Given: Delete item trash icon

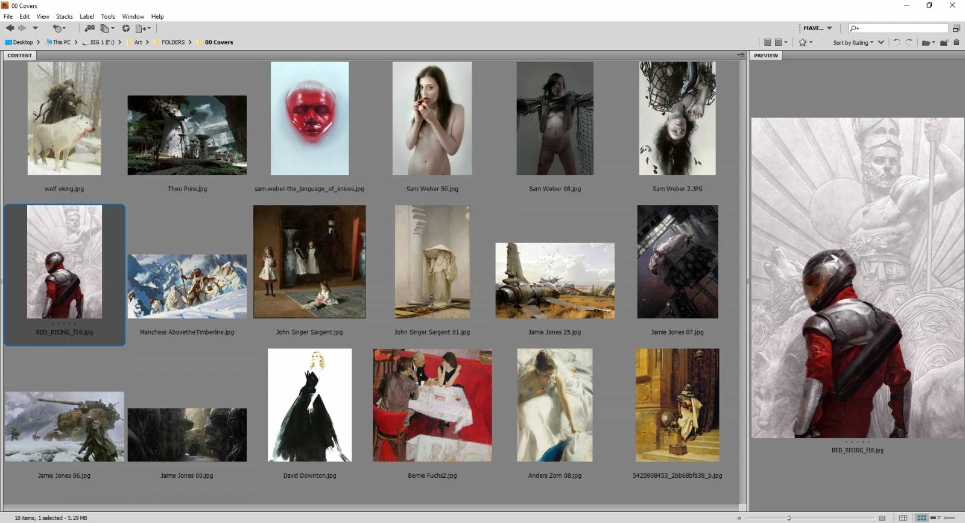Looking at the screenshot, I should tap(956, 42).
